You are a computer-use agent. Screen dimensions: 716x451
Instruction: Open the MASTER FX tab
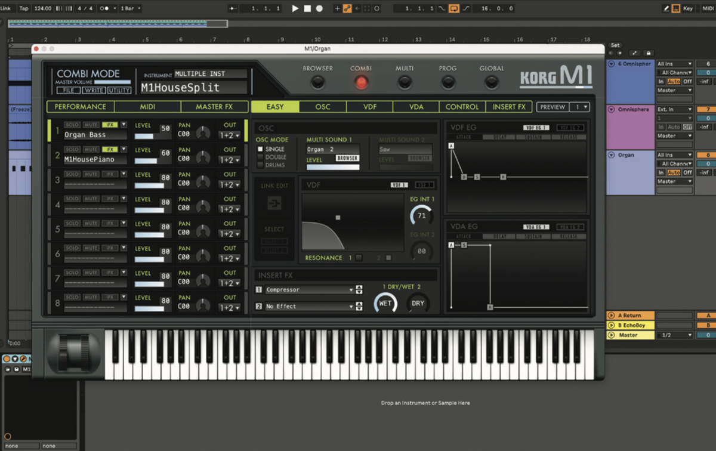pos(214,107)
